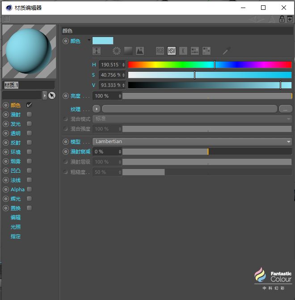
Task: Click the empty texture bar
Action: point(190,109)
